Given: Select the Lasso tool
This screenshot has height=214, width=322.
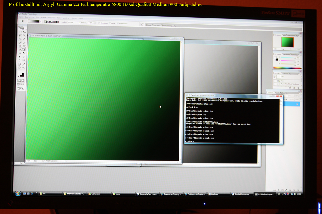Looking at the screenshot, I should click(x=20, y=35).
